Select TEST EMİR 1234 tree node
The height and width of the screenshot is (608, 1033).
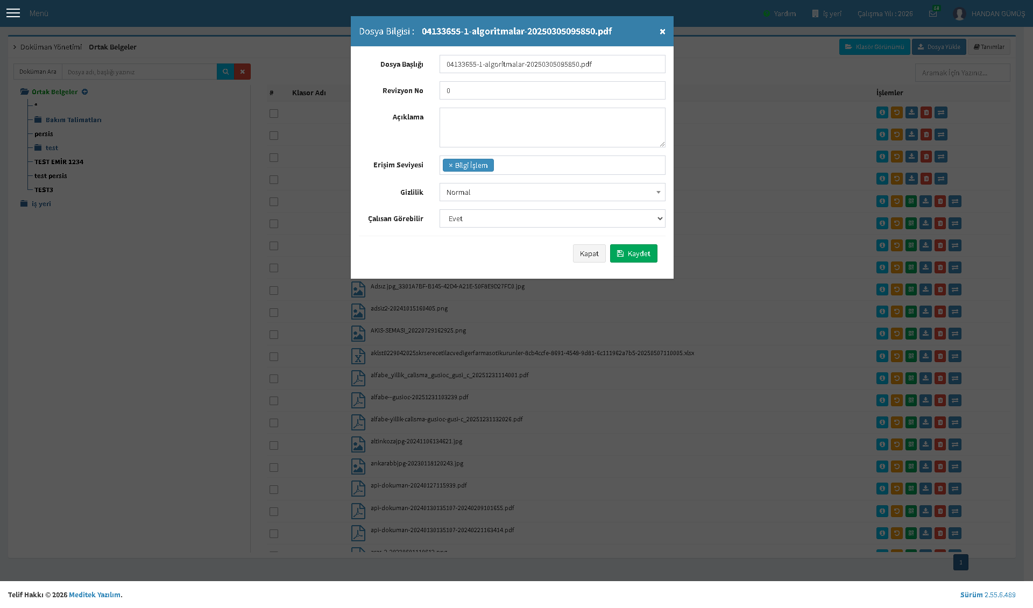pyautogui.click(x=59, y=162)
